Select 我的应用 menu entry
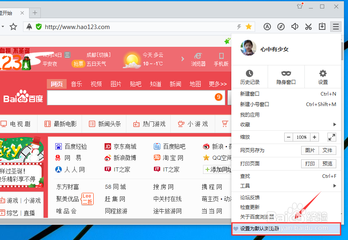 pyautogui.click(x=286, y=115)
